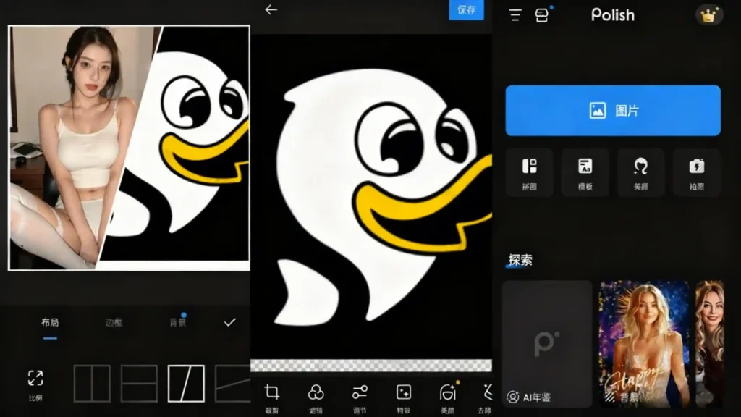Select the 裁剪 crop tool

[x=272, y=399]
